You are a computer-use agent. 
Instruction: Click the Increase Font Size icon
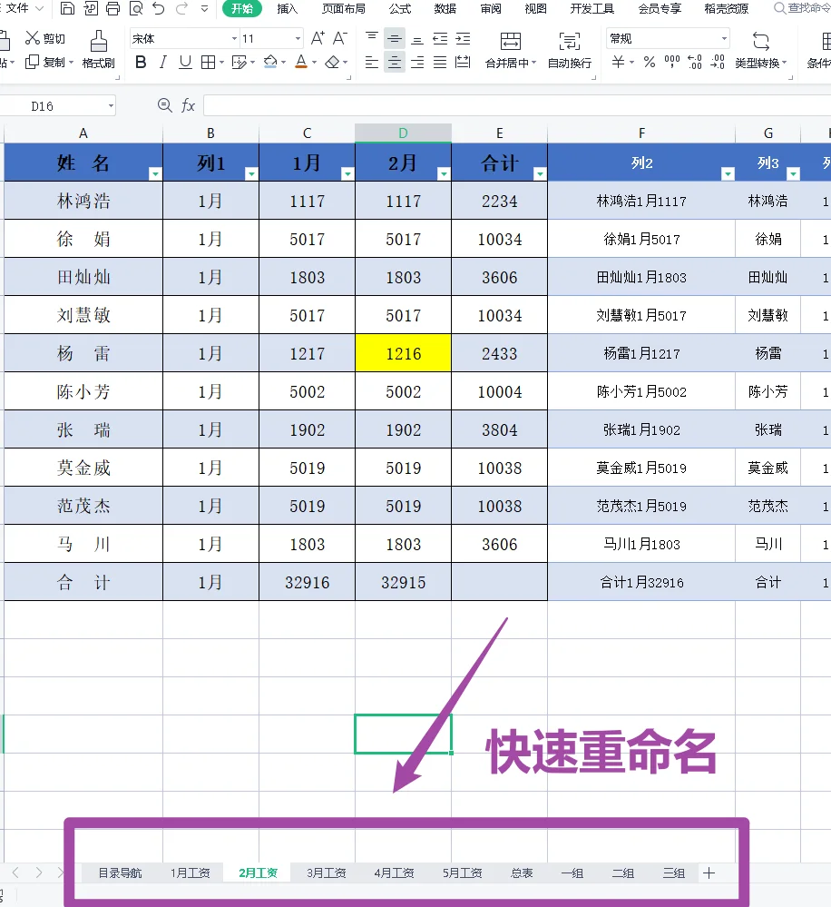coord(318,38)
